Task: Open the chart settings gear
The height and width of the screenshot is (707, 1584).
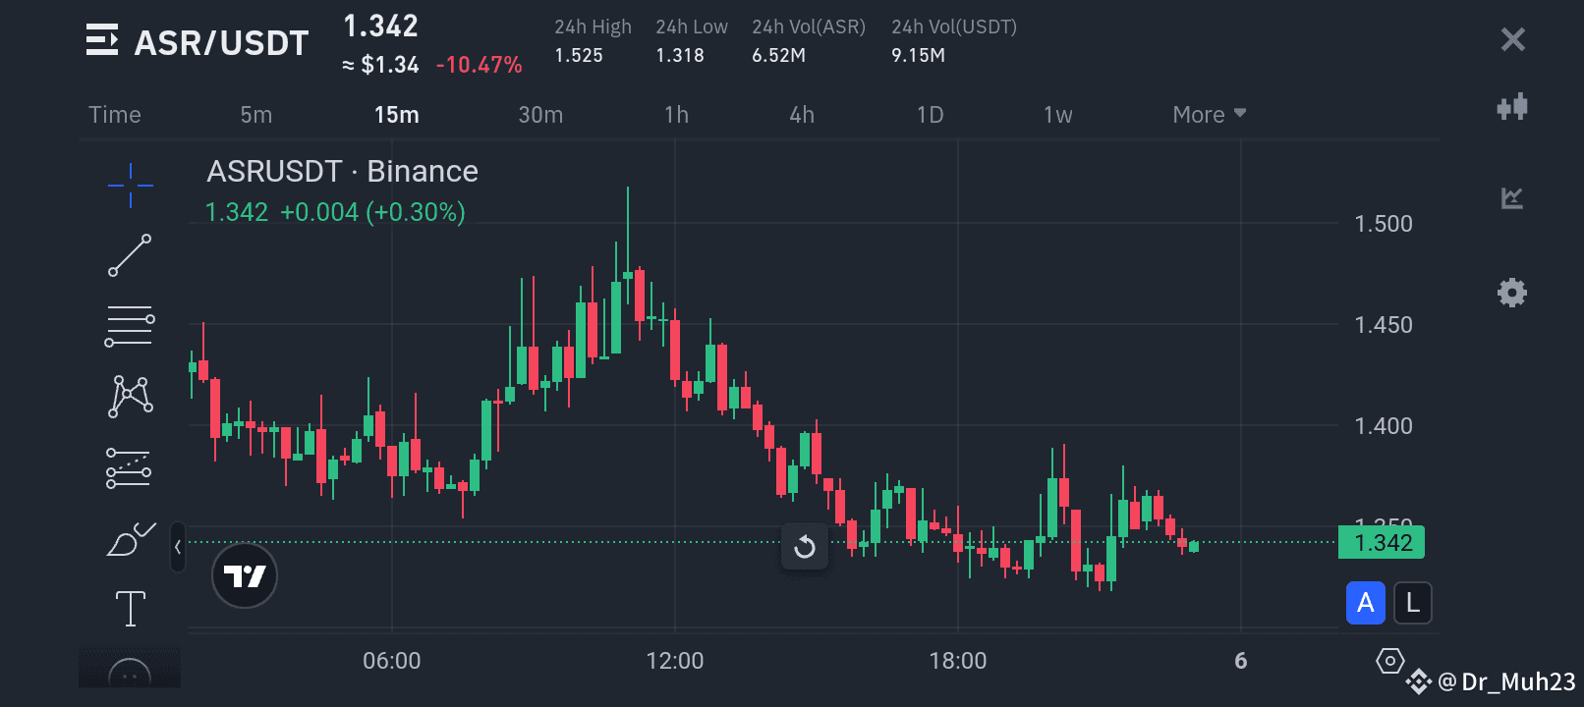Action: [x=1512, y=292]
